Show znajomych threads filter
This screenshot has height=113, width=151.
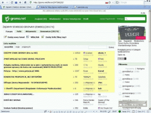pyautogui.click(x=26, y=47)
